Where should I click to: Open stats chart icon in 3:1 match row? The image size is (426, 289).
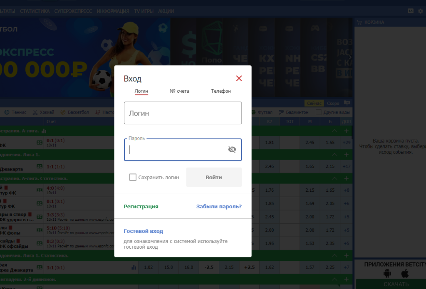tap(134, 267)
